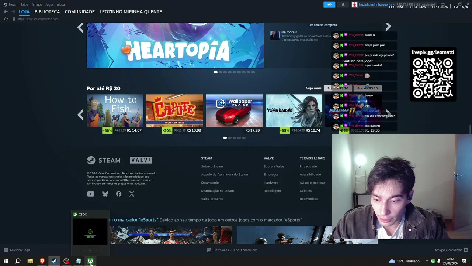Image resolution: width=472 pixels, height=266 pixels.
Task: Click the Steam back navigation arrow
Action: (6, 12)
